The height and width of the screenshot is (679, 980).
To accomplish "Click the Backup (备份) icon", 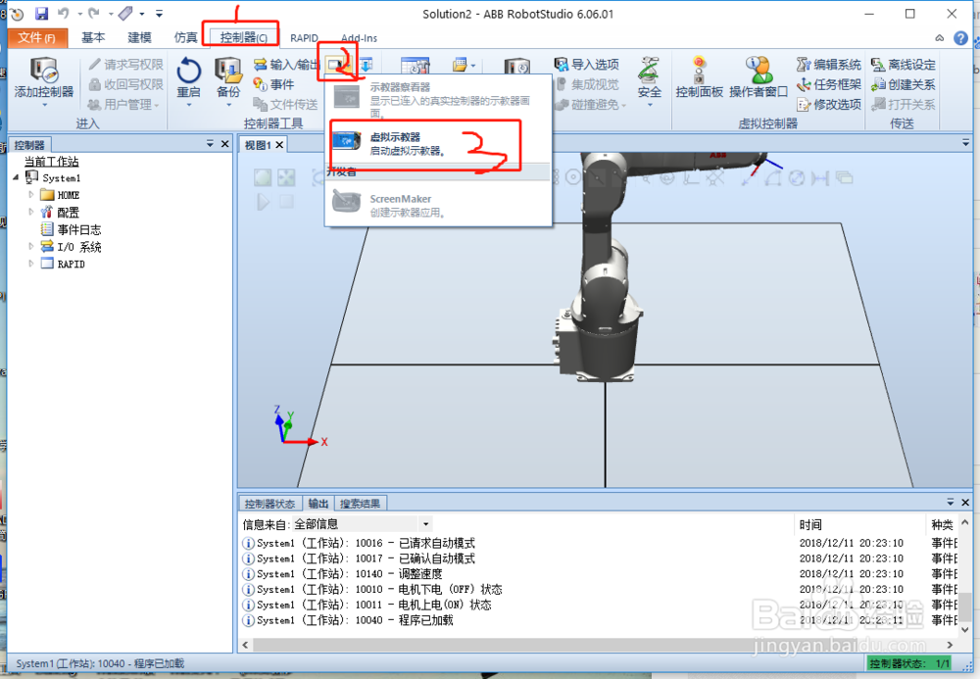I will pyautogui.click(x=227, y=70).
